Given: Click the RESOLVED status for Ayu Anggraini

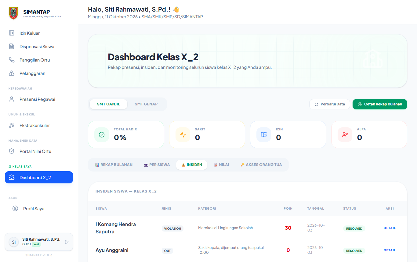Looking at the screenshot, I should pos(354,251).
